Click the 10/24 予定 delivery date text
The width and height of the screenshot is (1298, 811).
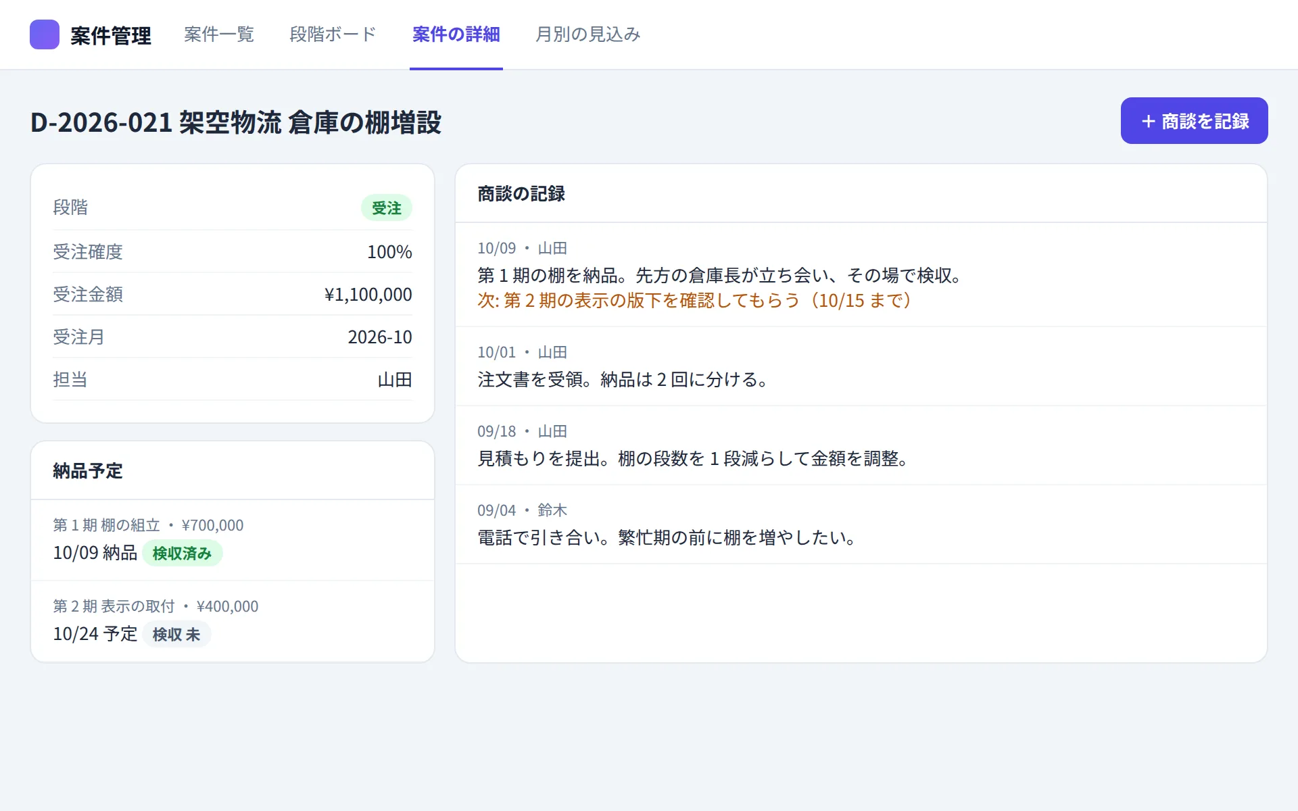95,634
